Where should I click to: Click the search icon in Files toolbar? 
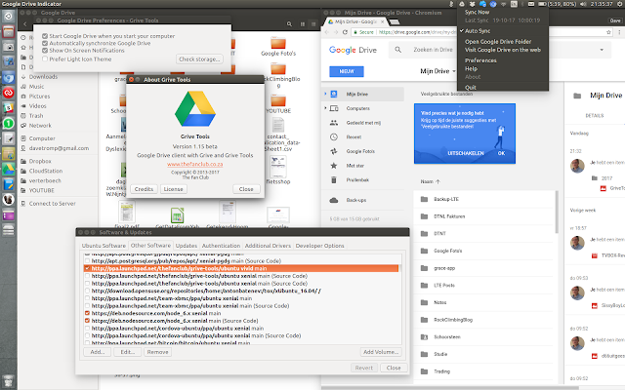point(289,24)
